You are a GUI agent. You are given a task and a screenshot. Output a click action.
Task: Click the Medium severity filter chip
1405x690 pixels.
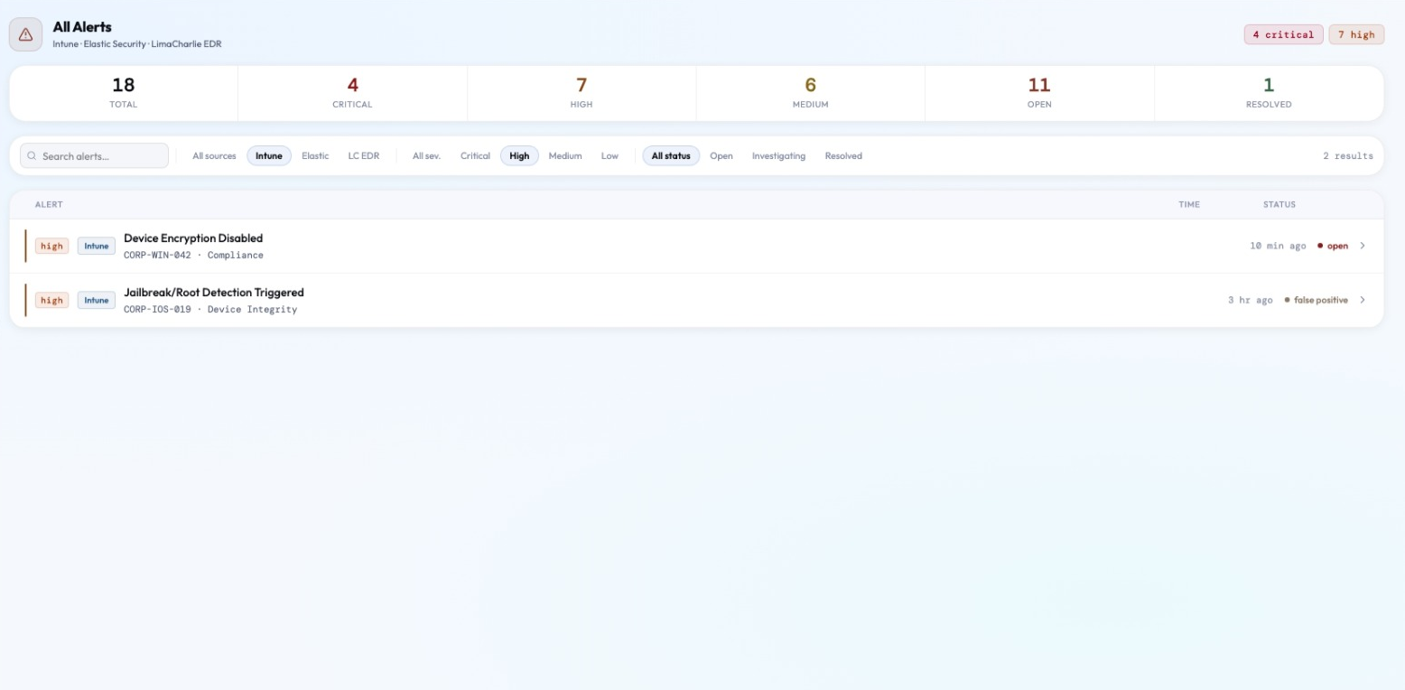[x=565, y=155]
